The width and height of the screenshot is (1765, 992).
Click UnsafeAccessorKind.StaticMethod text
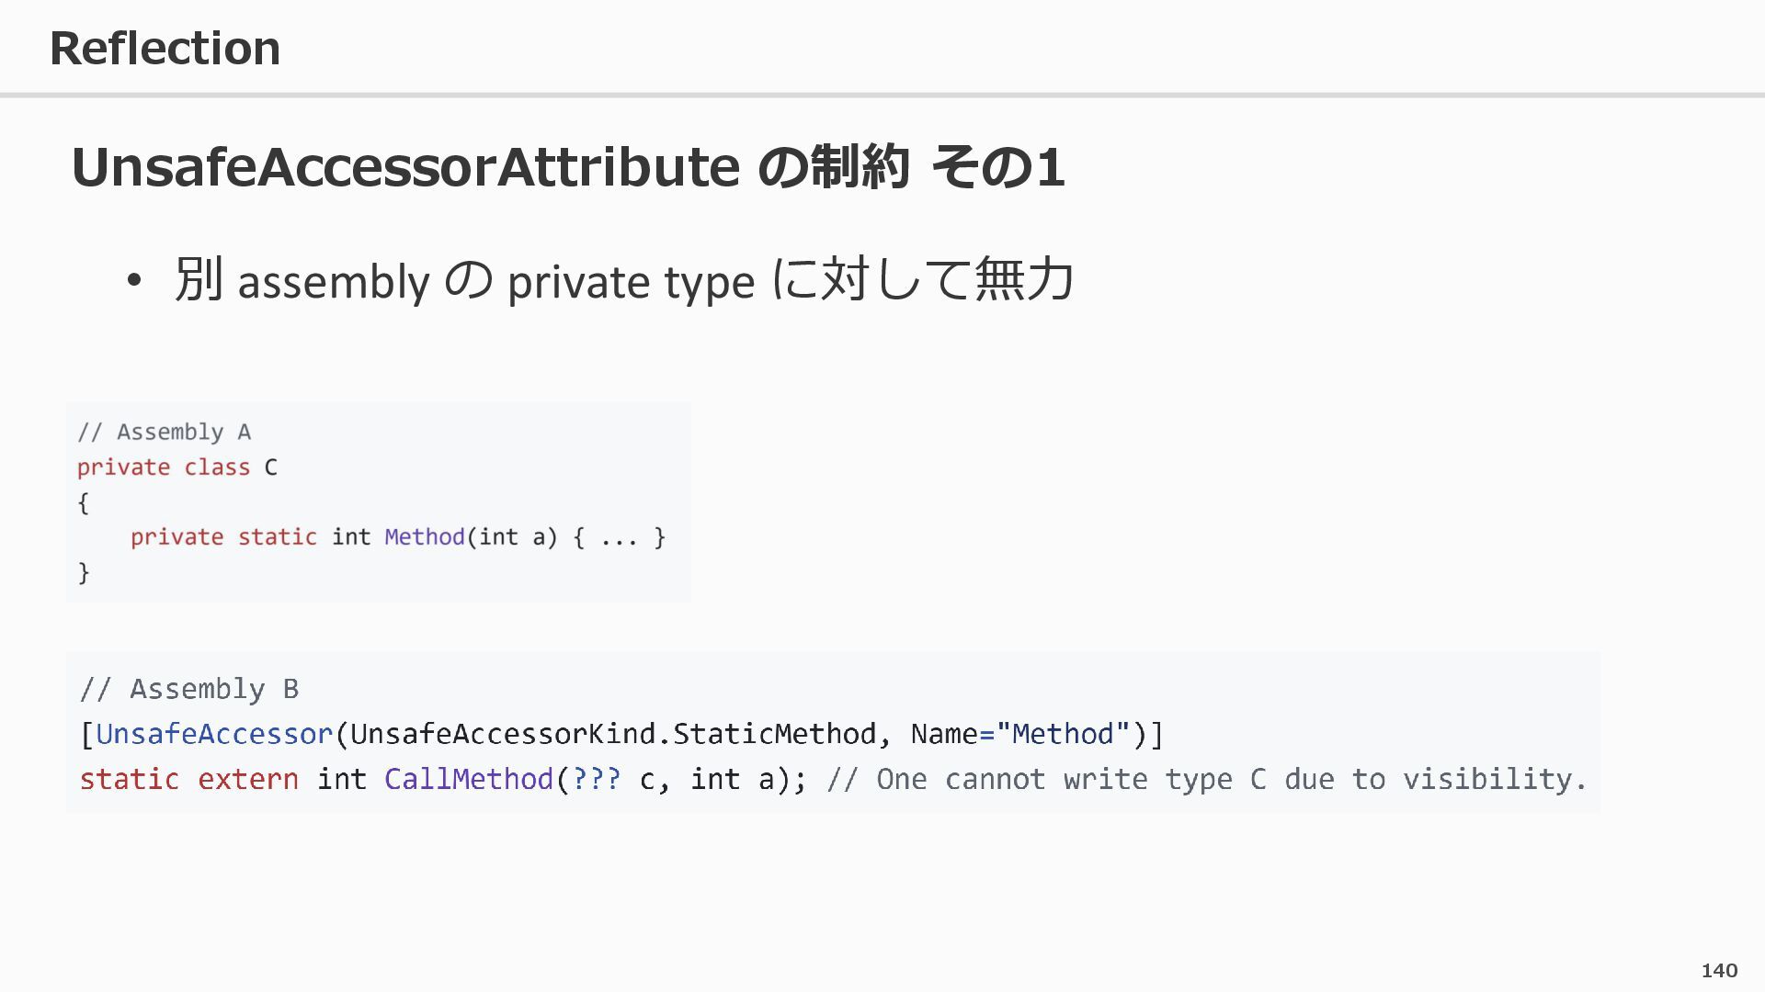613,734
